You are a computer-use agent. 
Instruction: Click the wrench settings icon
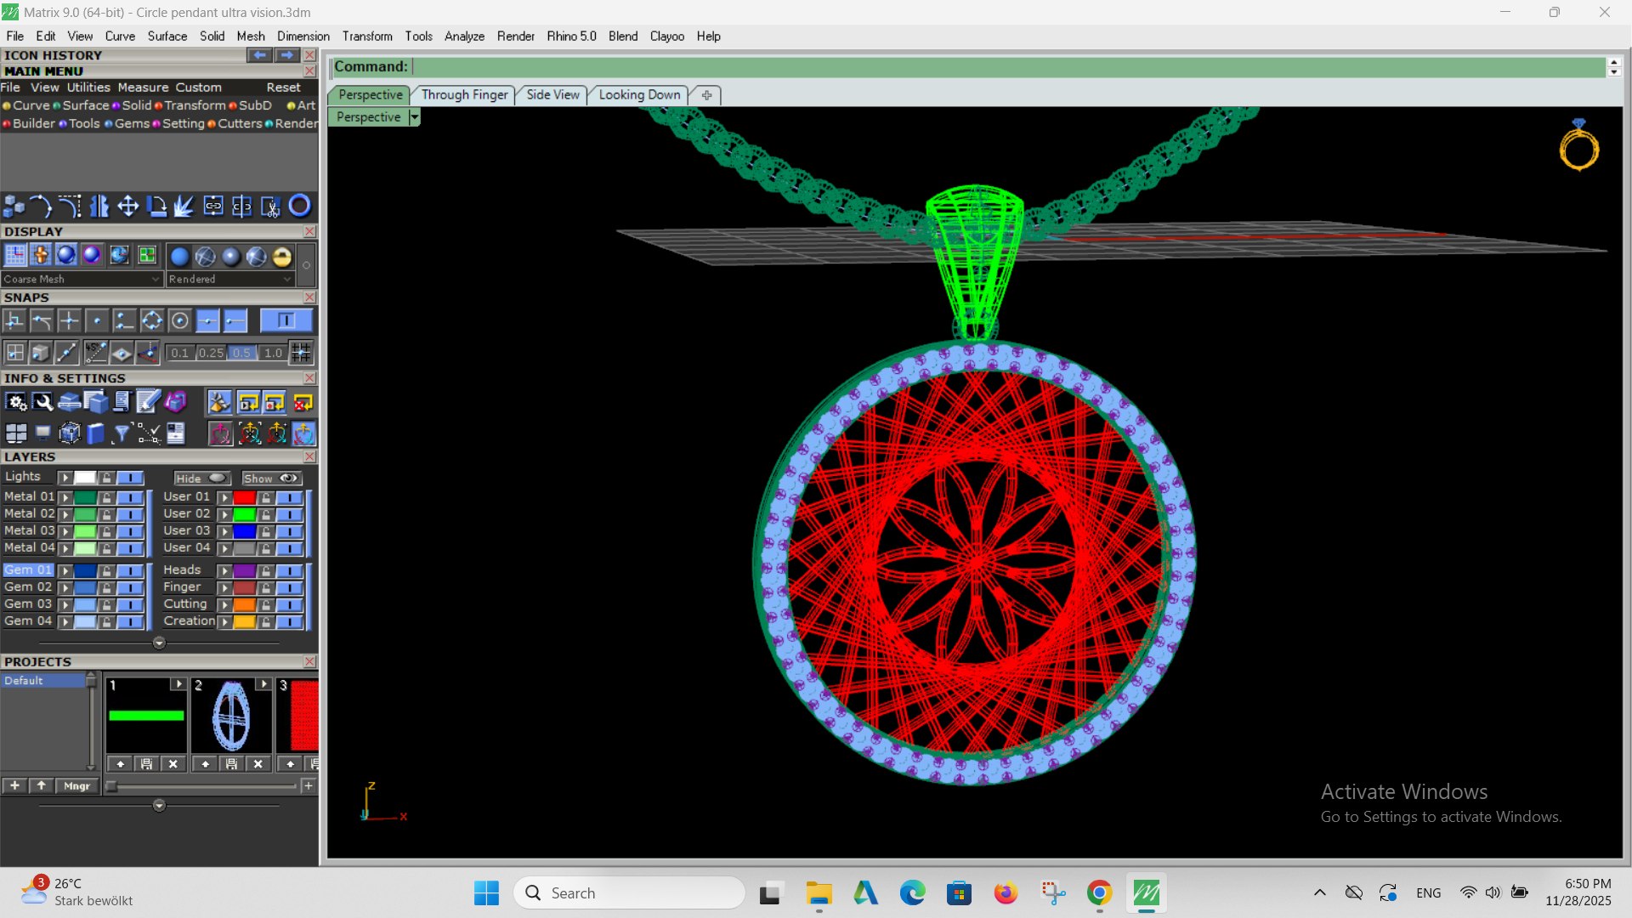(42, 402)
